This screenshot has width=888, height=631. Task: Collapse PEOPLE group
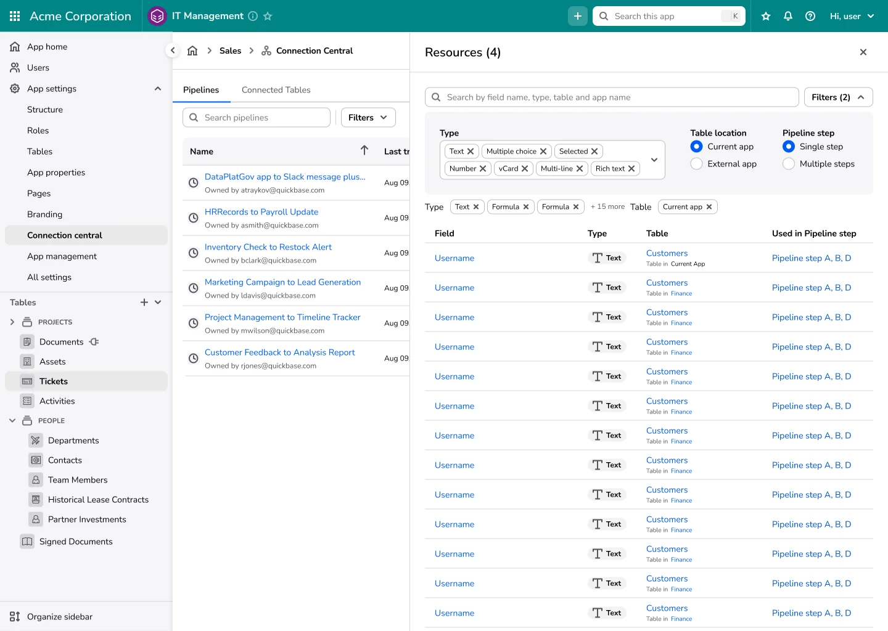pyautogui.click(x=12, y=420)
